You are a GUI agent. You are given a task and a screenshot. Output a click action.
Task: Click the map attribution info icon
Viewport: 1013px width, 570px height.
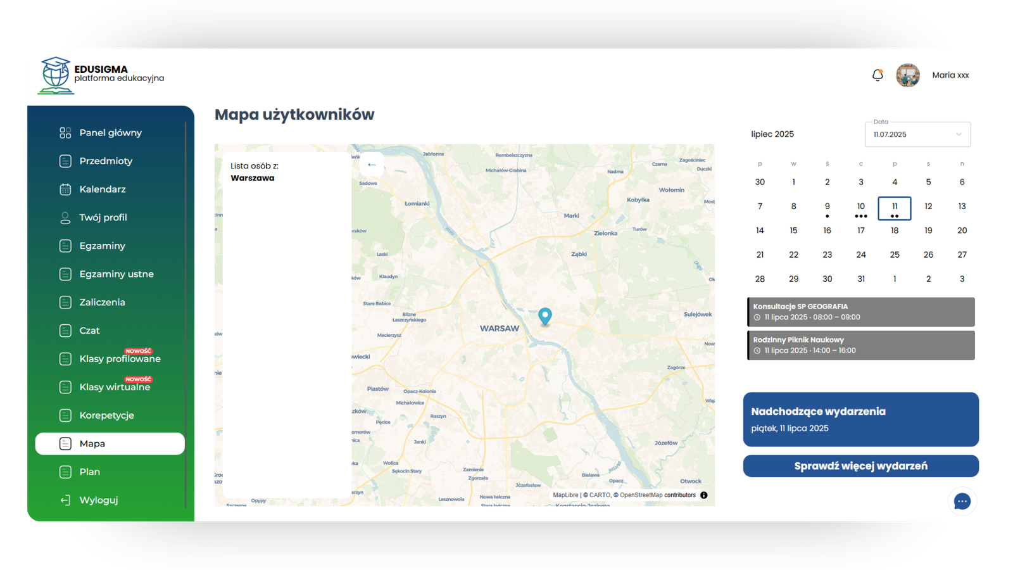coord(704,495)
